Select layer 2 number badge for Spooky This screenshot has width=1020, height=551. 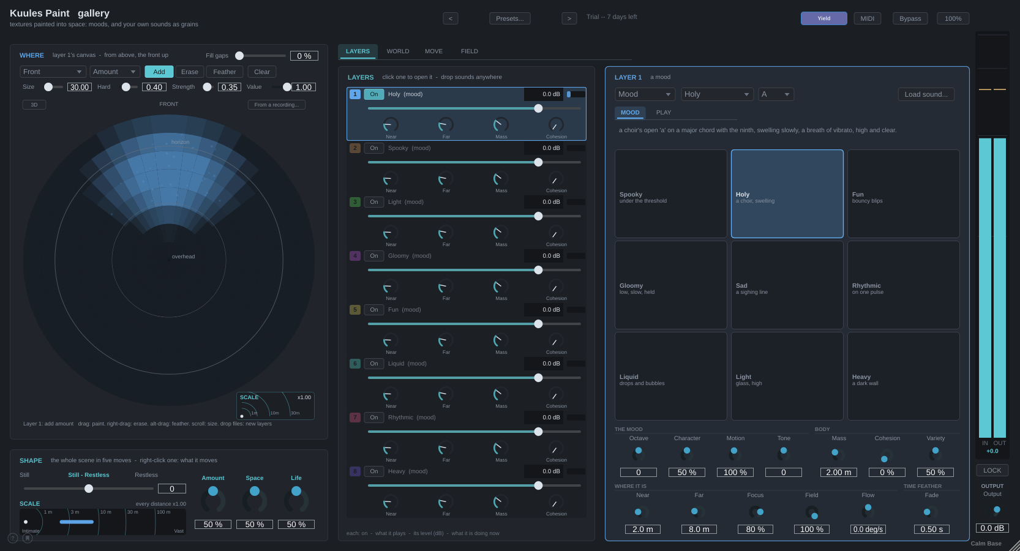tap(355, 148)
